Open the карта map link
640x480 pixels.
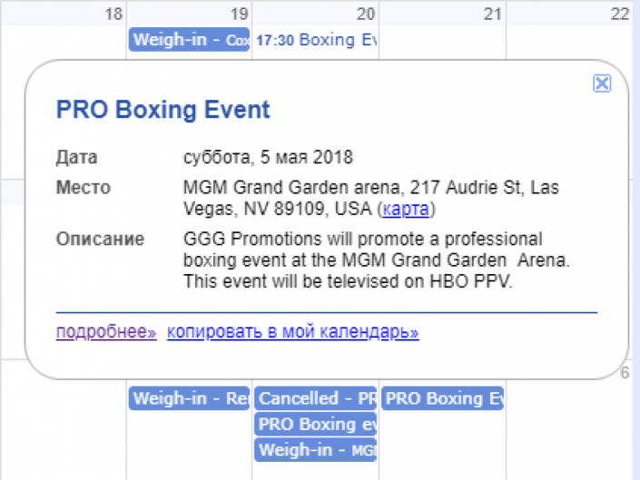406,210
